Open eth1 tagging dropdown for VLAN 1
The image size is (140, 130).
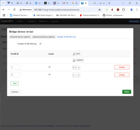[76, 67]
